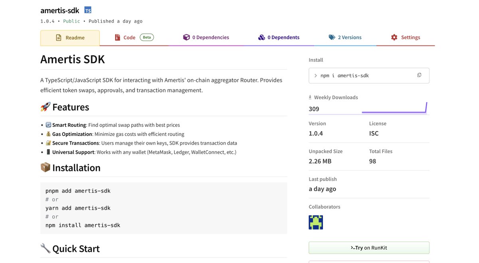Click the Features heading
This screenshot has height=263, width=479.
pyautogui.click(x=71, y=107)
